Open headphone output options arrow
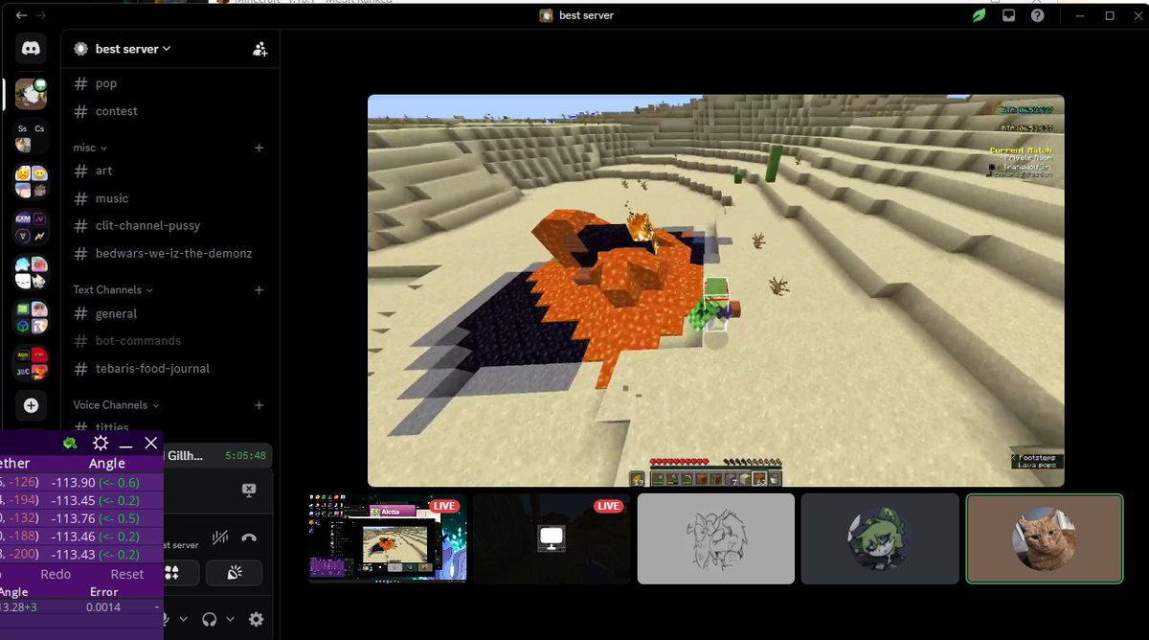This screenshot has width=1149, height=640. [x=230, y=620]
